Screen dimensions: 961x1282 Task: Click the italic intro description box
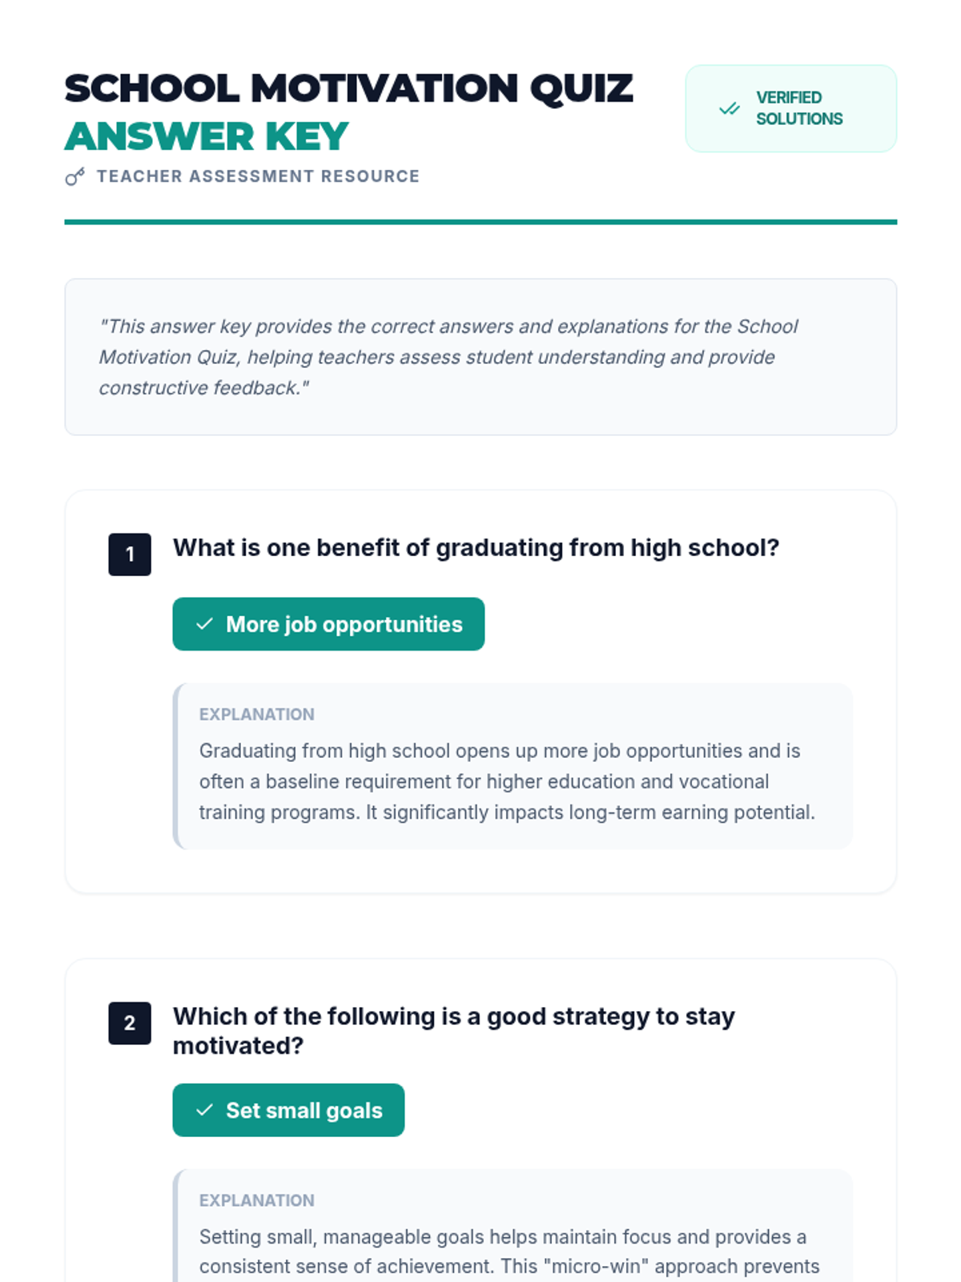[x=480, y=357]
